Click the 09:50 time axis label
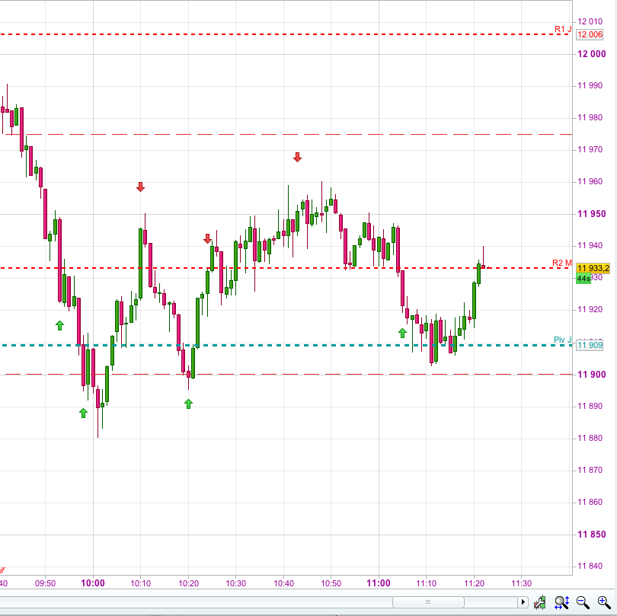 [45, 583]
